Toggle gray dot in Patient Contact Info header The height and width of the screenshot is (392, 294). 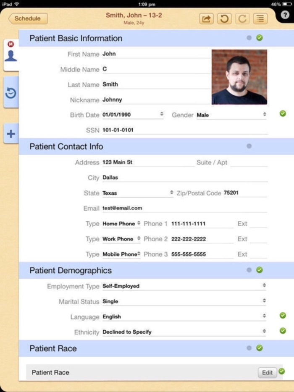pyautogui.click(x=249, y=146)
